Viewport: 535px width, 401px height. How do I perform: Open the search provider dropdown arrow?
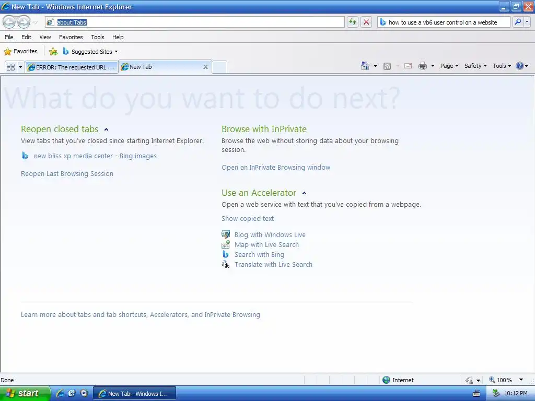527,22
